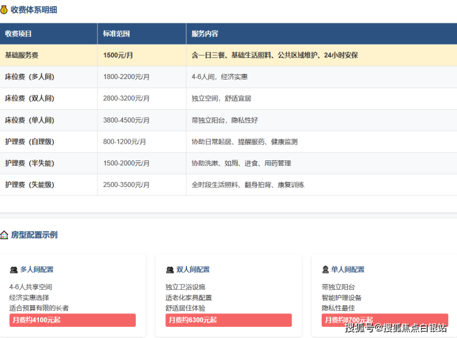Click the group icon next to 多人间配置
The image size is (457, 338).
14,270
